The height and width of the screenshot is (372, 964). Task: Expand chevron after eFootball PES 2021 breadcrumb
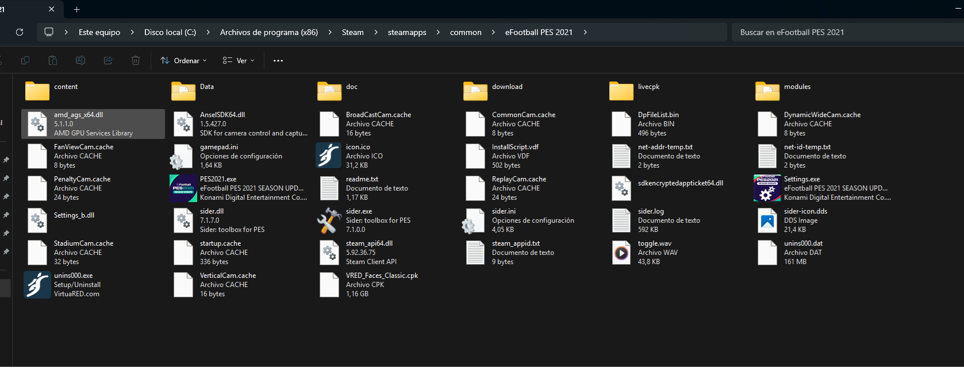coord(585,32)
